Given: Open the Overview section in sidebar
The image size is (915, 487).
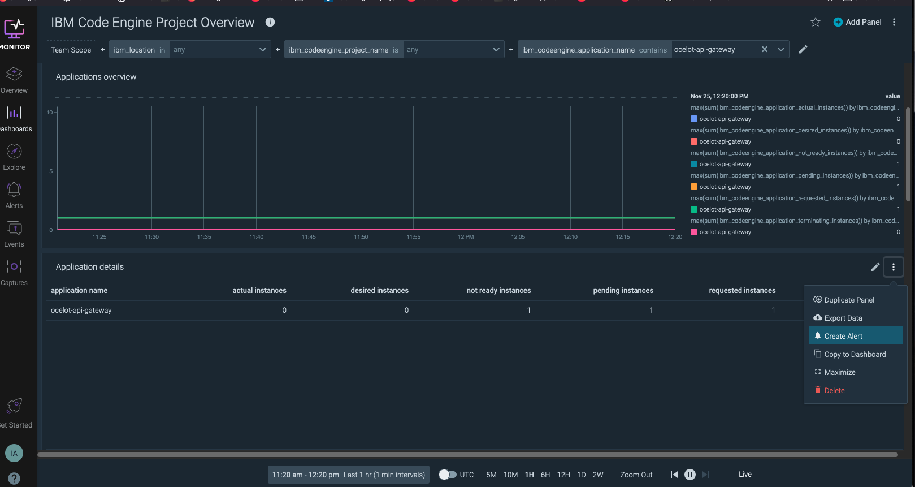Looking at the screenshot, I should click(14, 80).
